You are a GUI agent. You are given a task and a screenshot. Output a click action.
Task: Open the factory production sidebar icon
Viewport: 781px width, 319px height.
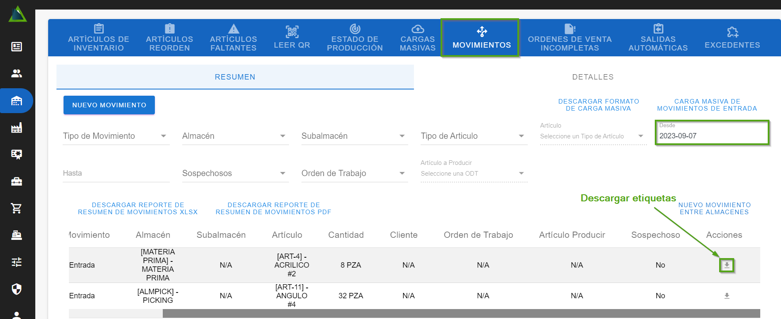click(17, 128)
